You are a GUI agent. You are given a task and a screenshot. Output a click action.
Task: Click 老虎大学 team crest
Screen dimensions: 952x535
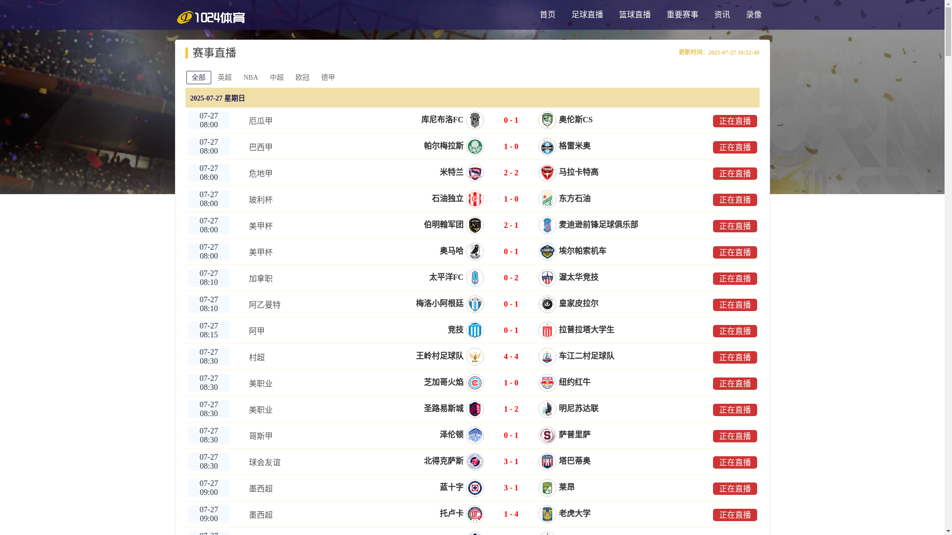click(547, 514)
